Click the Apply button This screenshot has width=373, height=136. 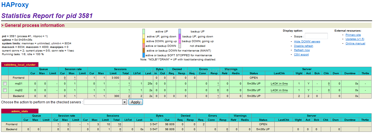[x=136, y=102]
